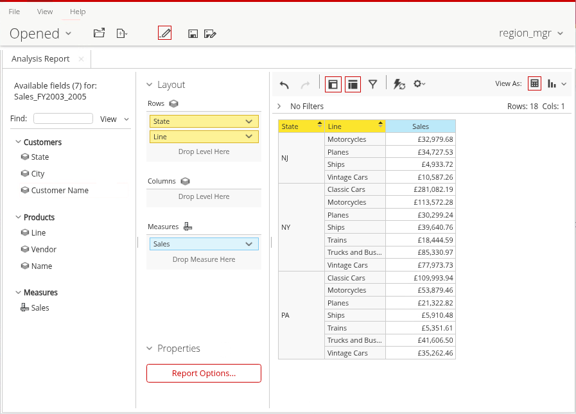Undo the last report action

pyautogui.click(x=284, y=84)
